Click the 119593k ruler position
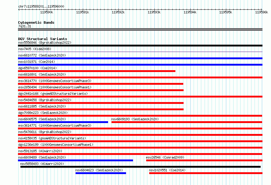The width and height of the screenshot is (271, 185). [x=154, y=12]
